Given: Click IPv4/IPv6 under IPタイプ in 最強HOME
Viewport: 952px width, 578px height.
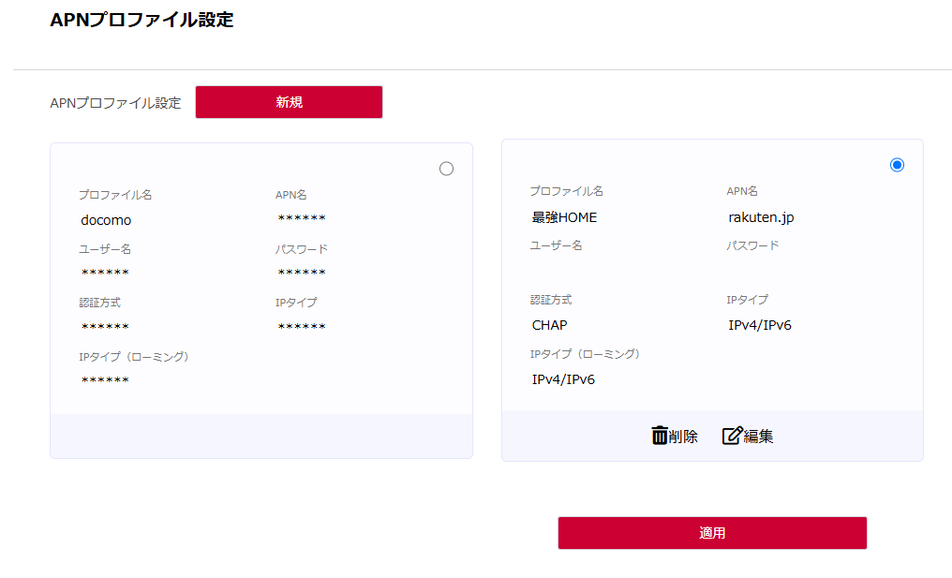Looking at the screenshot, I should (760, 325).
